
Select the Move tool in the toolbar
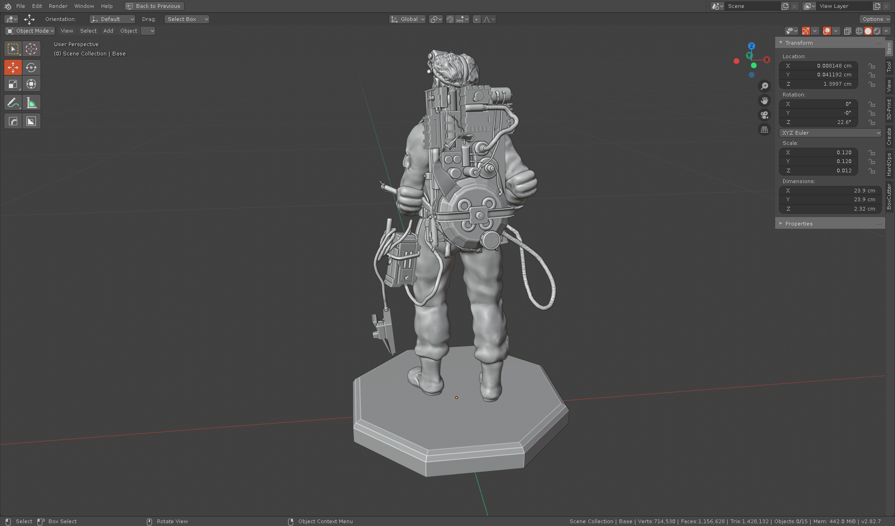[x=13, y=67]
